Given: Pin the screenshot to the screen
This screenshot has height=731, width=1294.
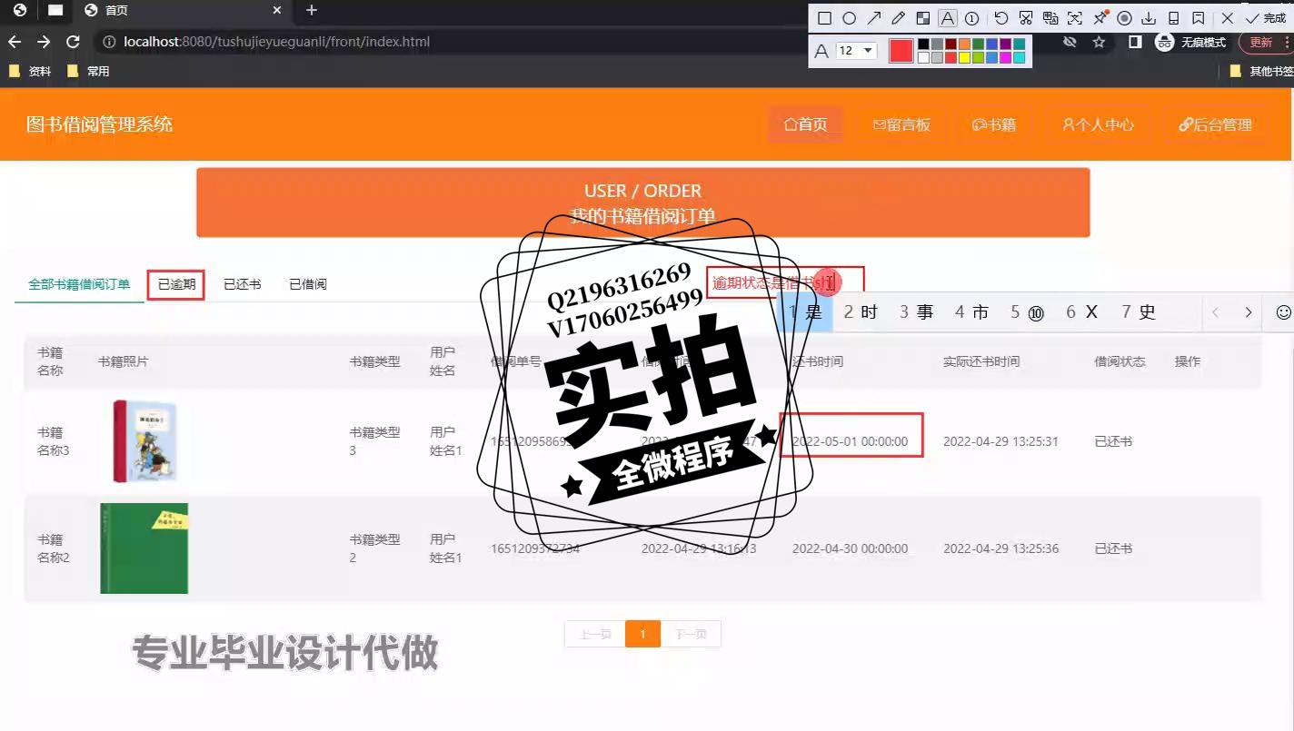Looking at the screenshot, I should point(1100,18).
